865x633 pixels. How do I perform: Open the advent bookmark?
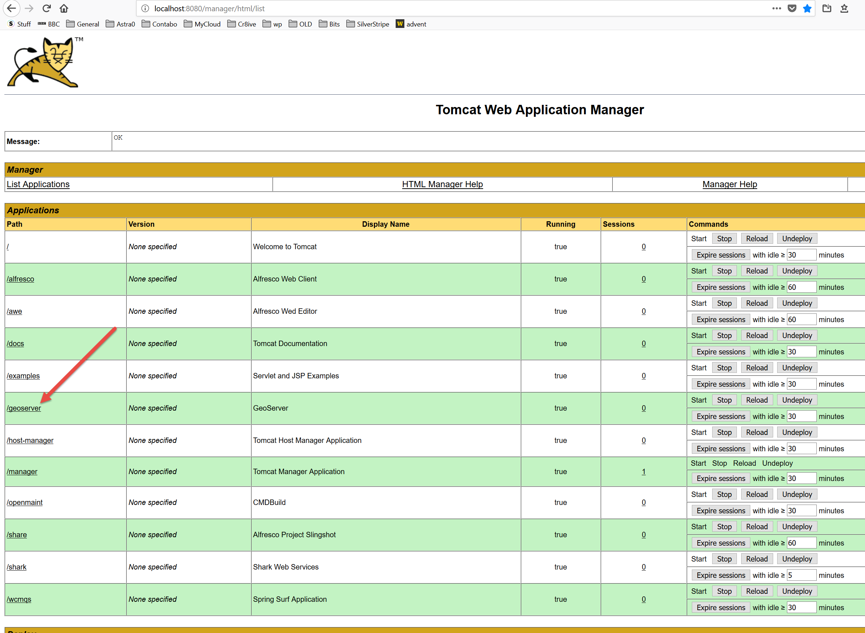(411, 24)
